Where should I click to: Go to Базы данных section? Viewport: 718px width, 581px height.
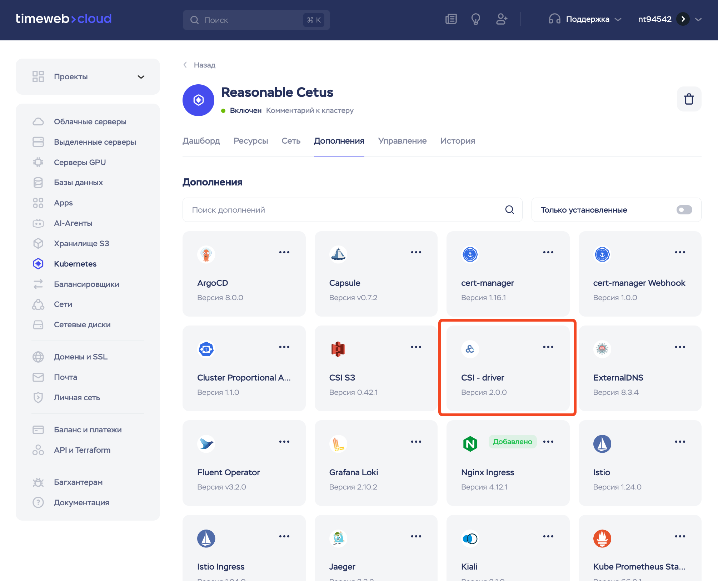[x=88, y=183]
